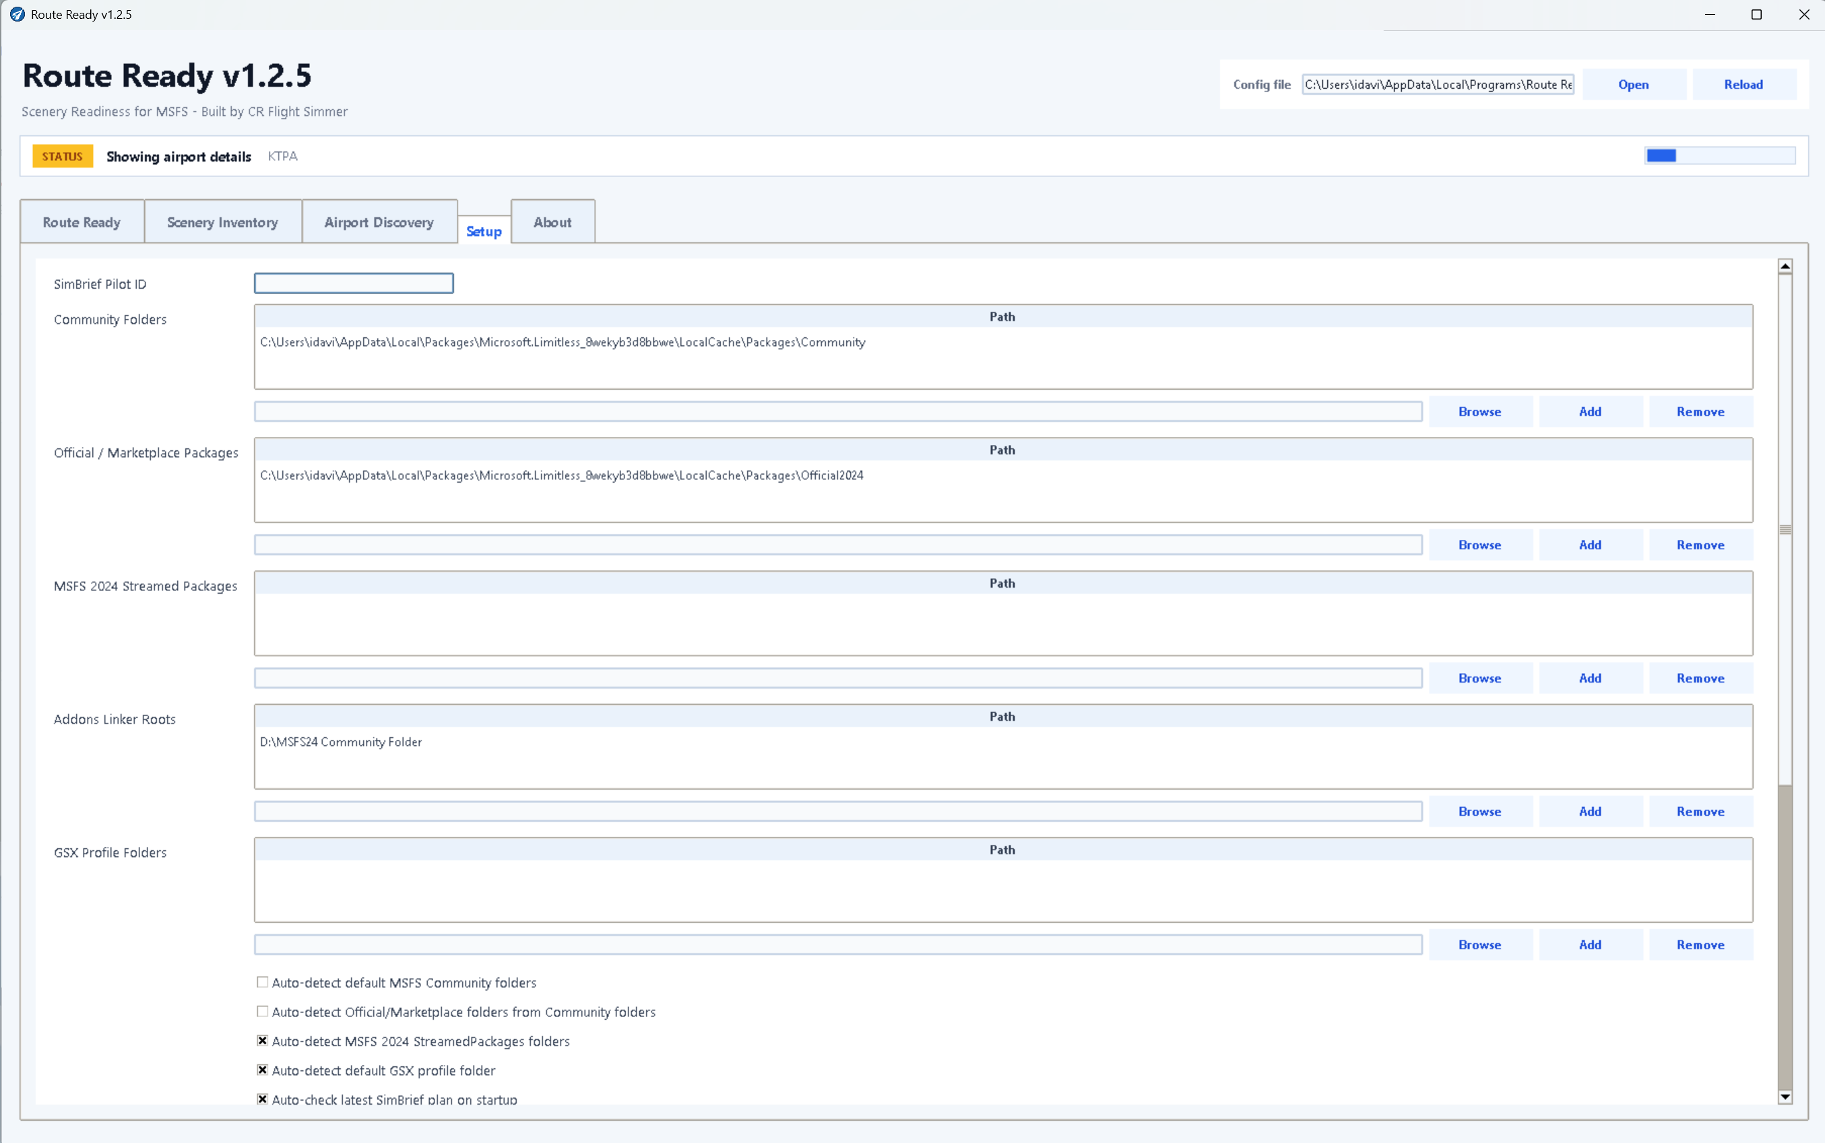Screen dimensions: 1825x1143
Task: Click the scroll up arrow of Setup panel
Action: [x=1785, y=266]
